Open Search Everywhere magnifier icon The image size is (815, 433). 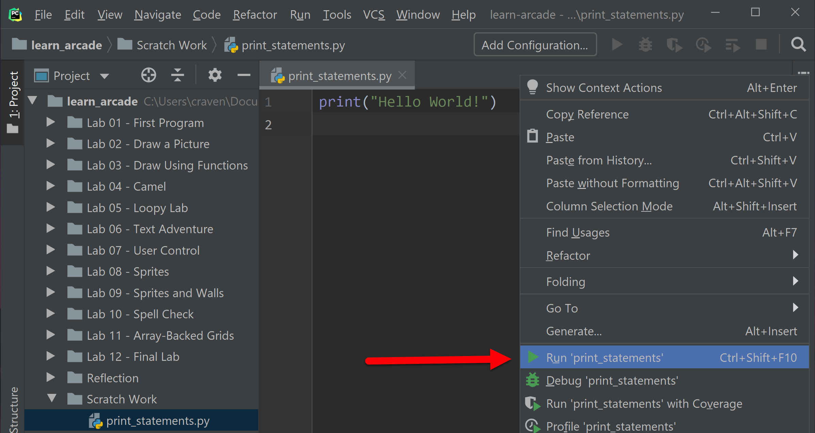coord(798,45)
